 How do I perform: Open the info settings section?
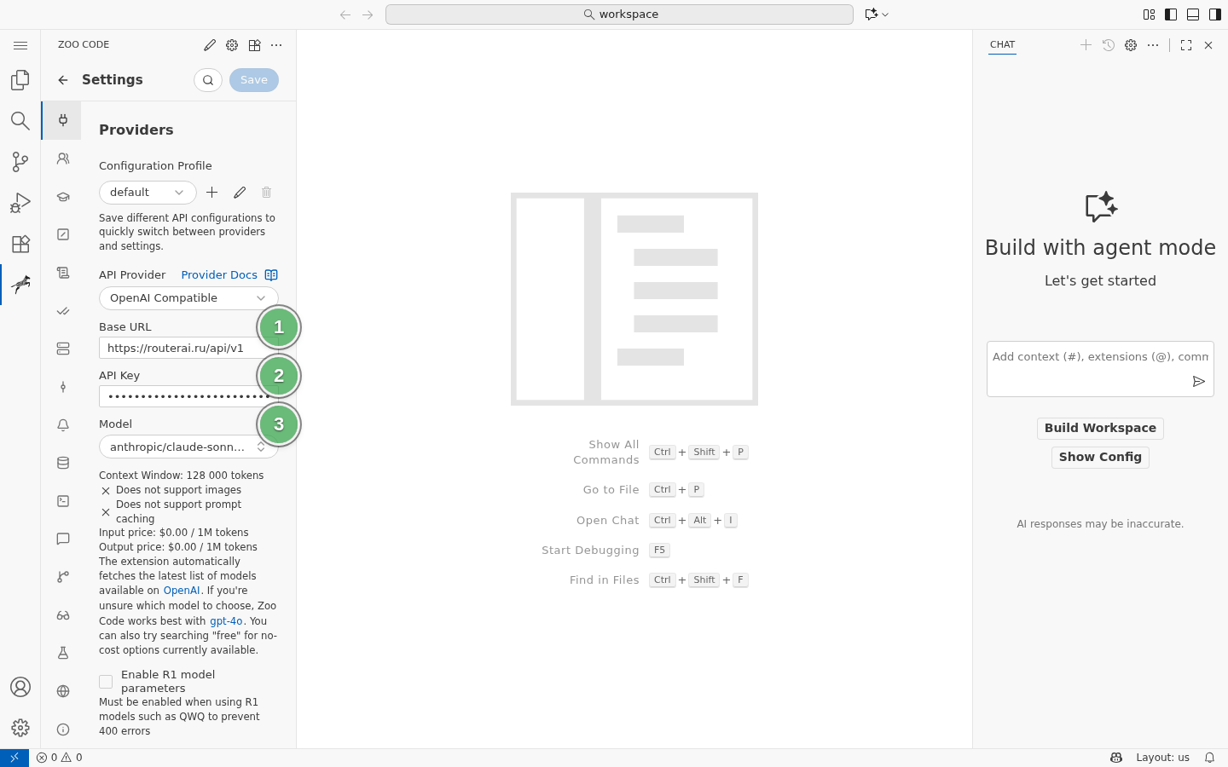(63, 730)
